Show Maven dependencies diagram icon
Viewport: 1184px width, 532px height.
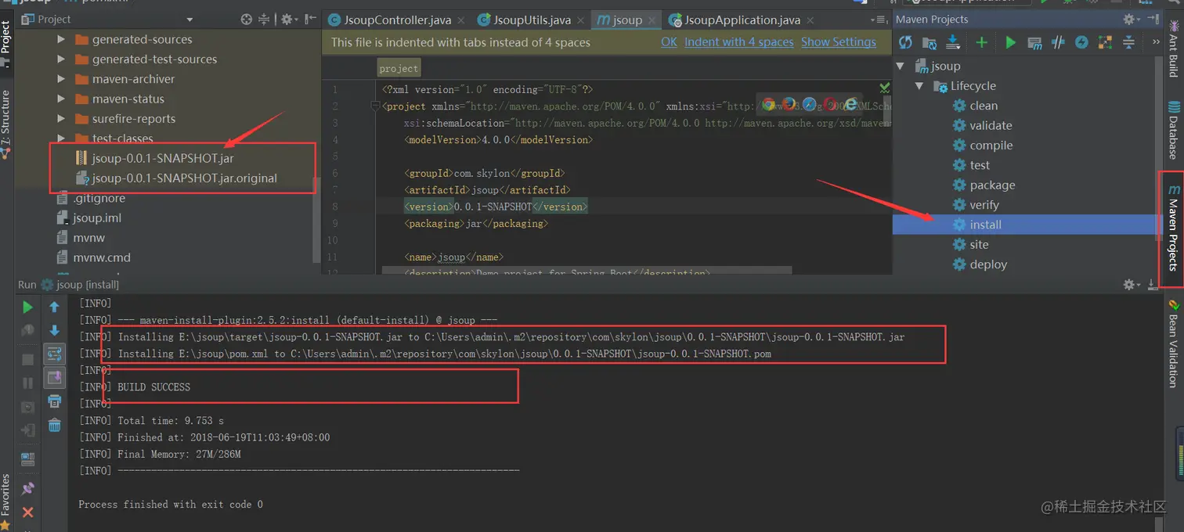tap(1105, 42)
